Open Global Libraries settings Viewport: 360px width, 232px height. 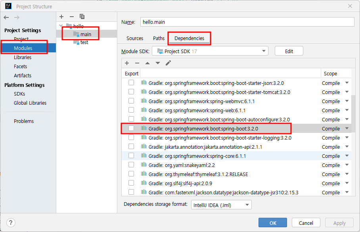point(30,103)
